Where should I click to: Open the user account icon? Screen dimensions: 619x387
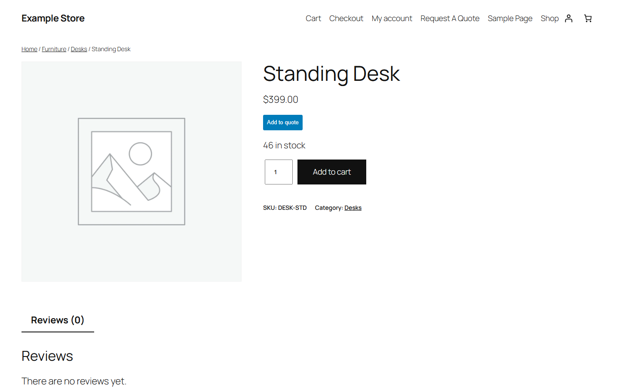click(569, 18)
